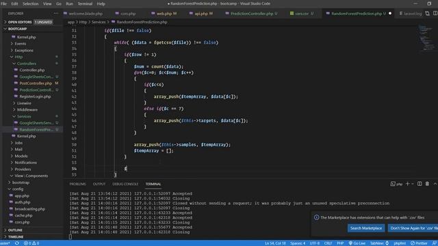
Task: Switch to the PredictionController.php tab
Action: 251,14
